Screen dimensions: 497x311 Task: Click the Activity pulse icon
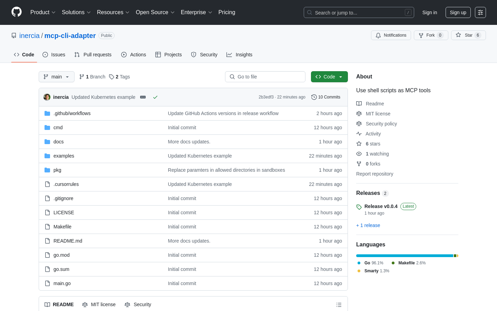click(359, 134)
